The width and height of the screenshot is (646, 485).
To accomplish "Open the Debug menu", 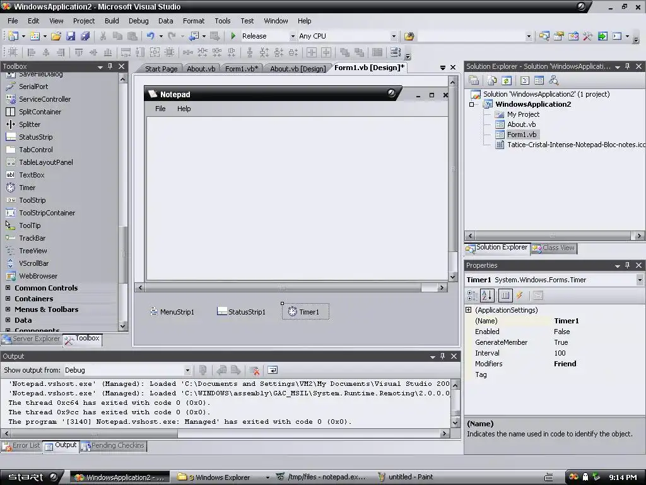I will tap(138, 21).
